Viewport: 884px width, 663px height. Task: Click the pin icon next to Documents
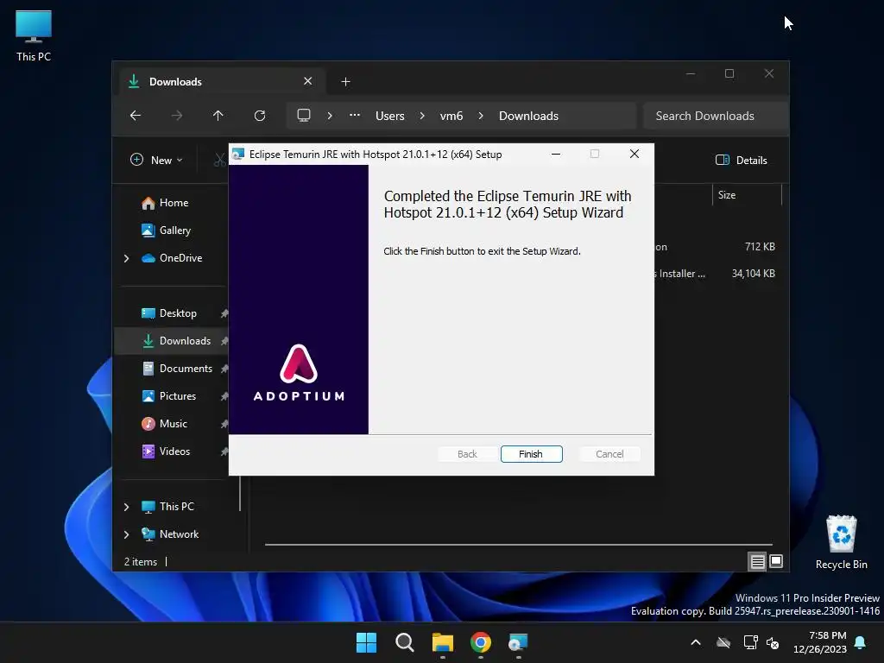coord(224,369)
